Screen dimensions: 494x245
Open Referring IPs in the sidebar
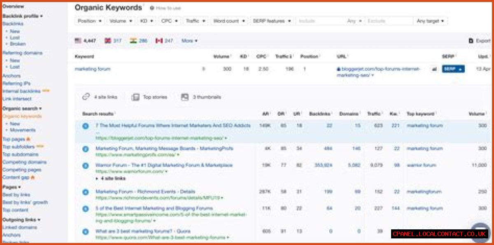click(16, 84)
